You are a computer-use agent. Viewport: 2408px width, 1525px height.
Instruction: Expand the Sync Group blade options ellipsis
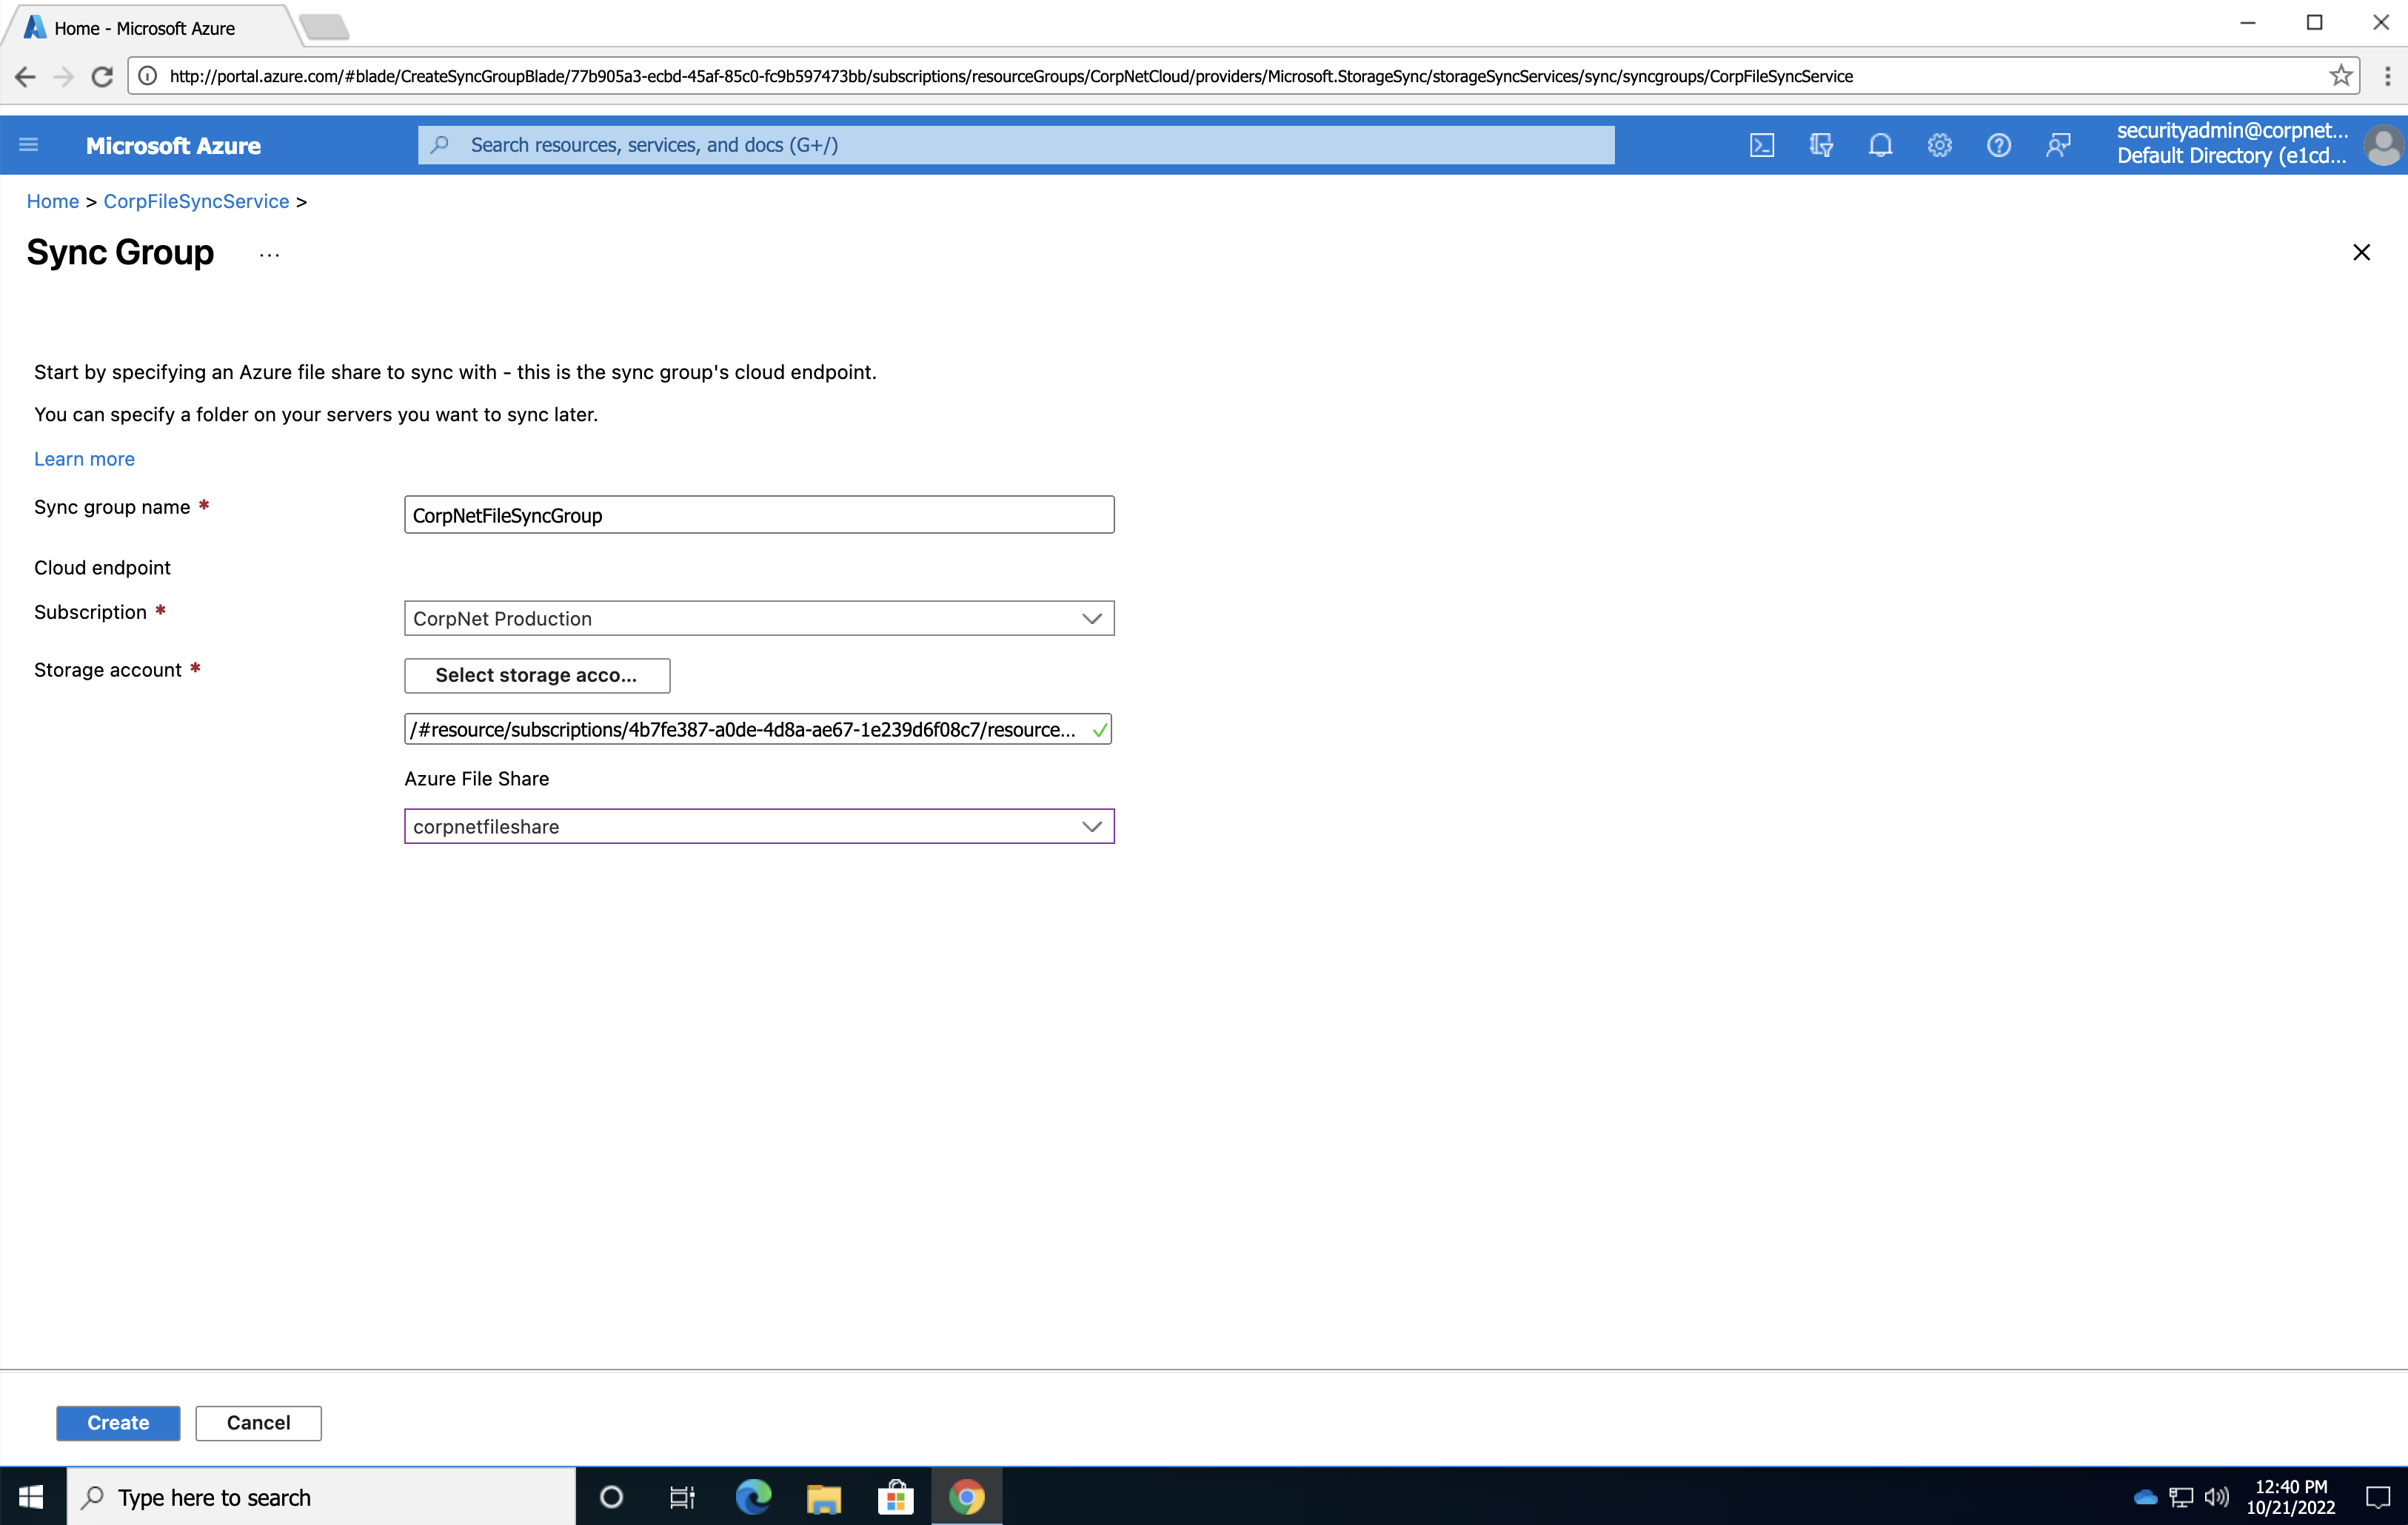tap(268, 253)
